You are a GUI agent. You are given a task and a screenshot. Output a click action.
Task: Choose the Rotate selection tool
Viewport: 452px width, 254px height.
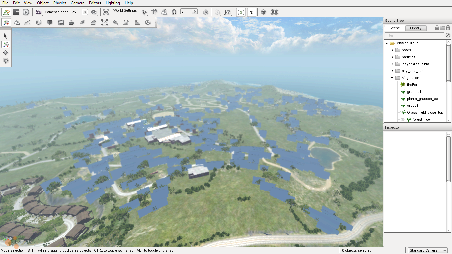coord(6,53)
